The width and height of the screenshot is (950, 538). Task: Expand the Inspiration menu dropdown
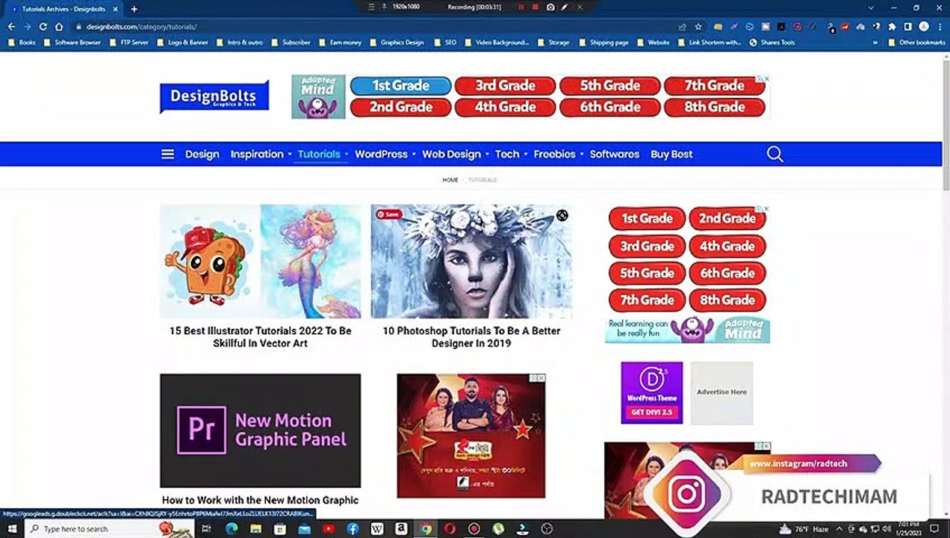click(290, 155)
